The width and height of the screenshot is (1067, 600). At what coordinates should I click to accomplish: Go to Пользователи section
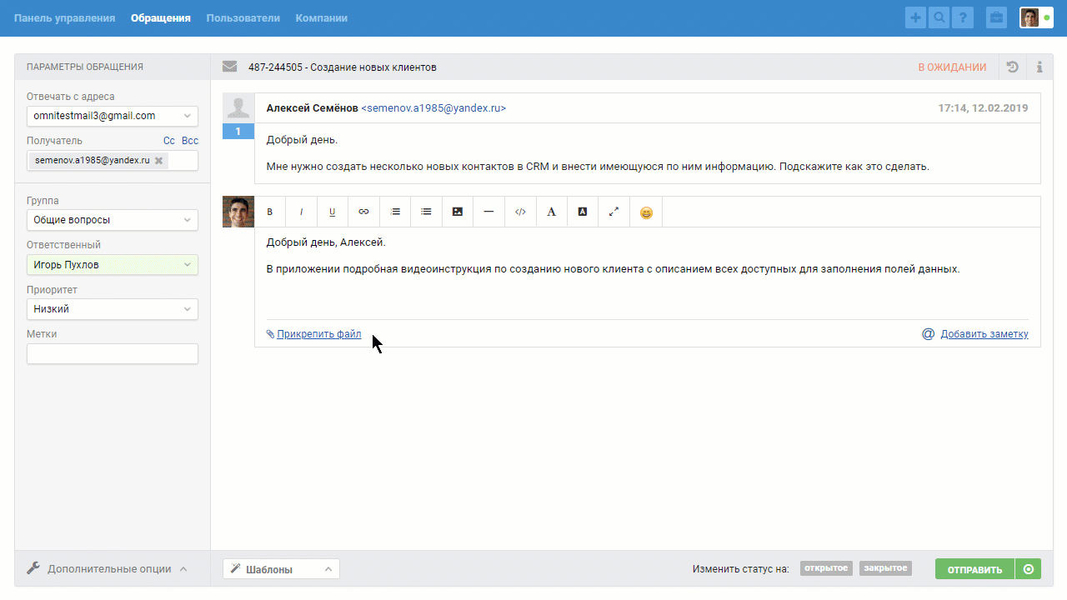tap(243, 17)
